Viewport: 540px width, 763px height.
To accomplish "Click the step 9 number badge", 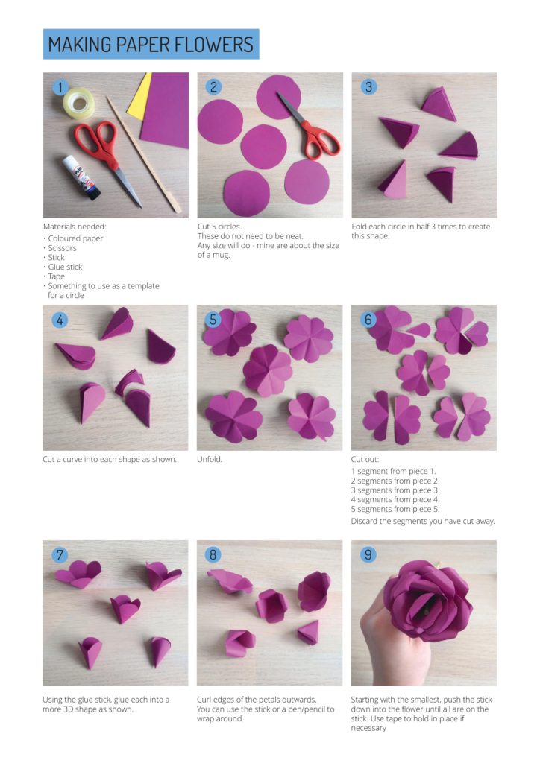I will pos(368,554).
